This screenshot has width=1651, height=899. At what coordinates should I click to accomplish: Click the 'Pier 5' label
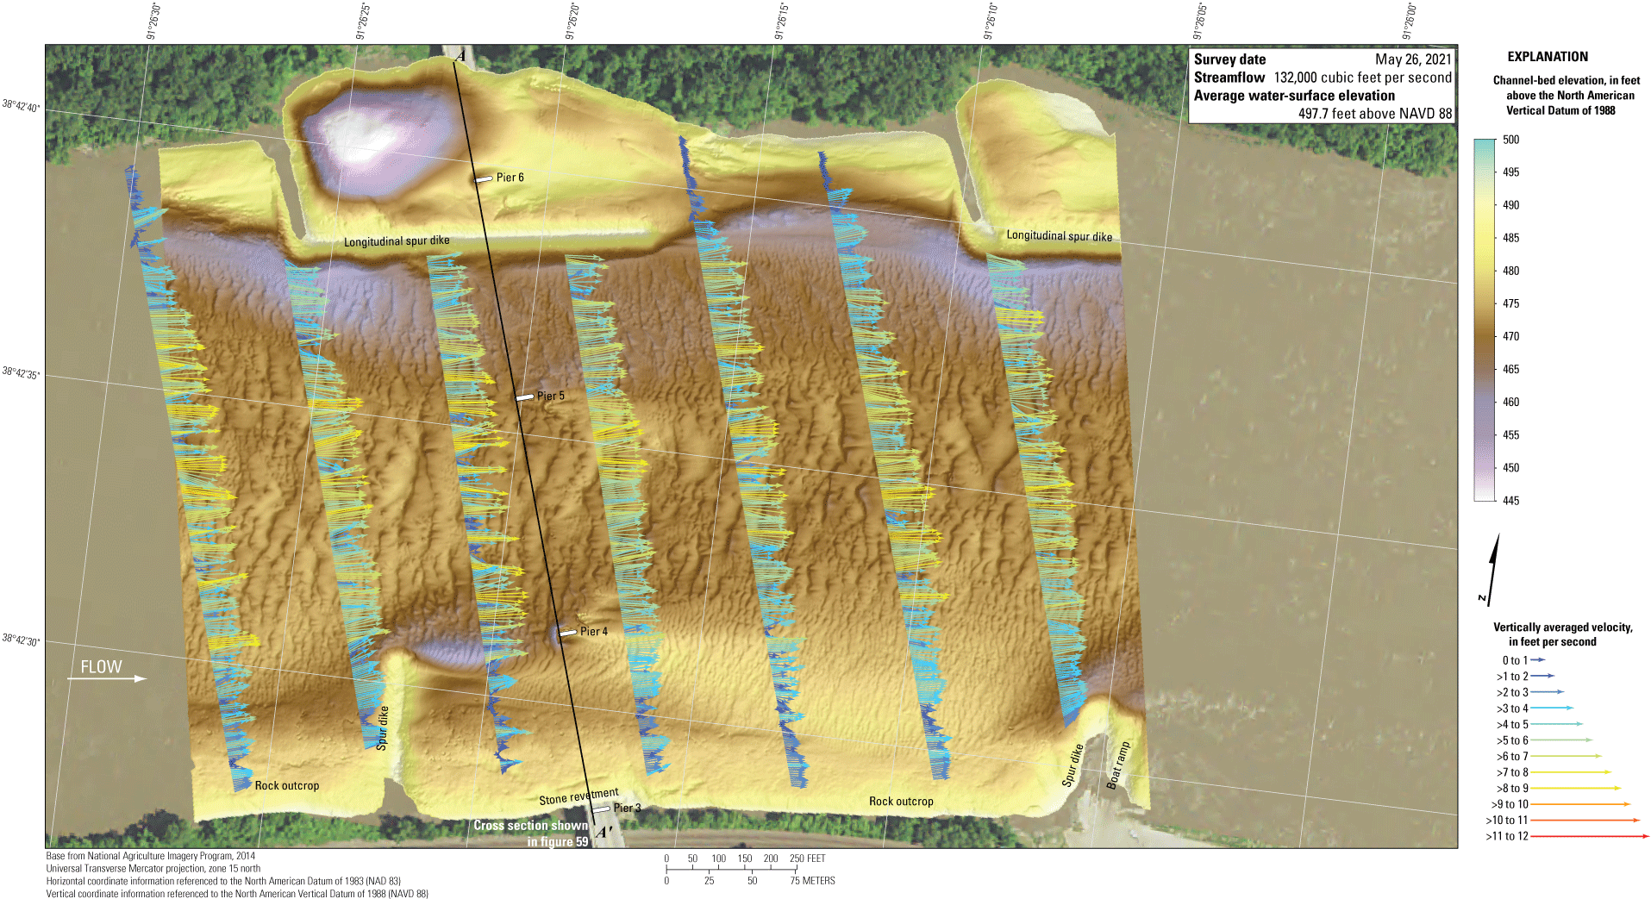[550, 396]
